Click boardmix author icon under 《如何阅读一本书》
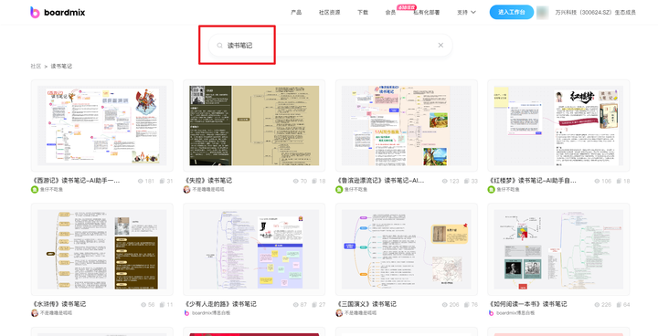 [x=491, y=313]
